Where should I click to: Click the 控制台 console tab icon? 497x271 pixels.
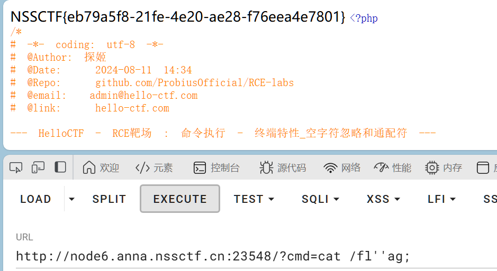[x=200, y=168]
